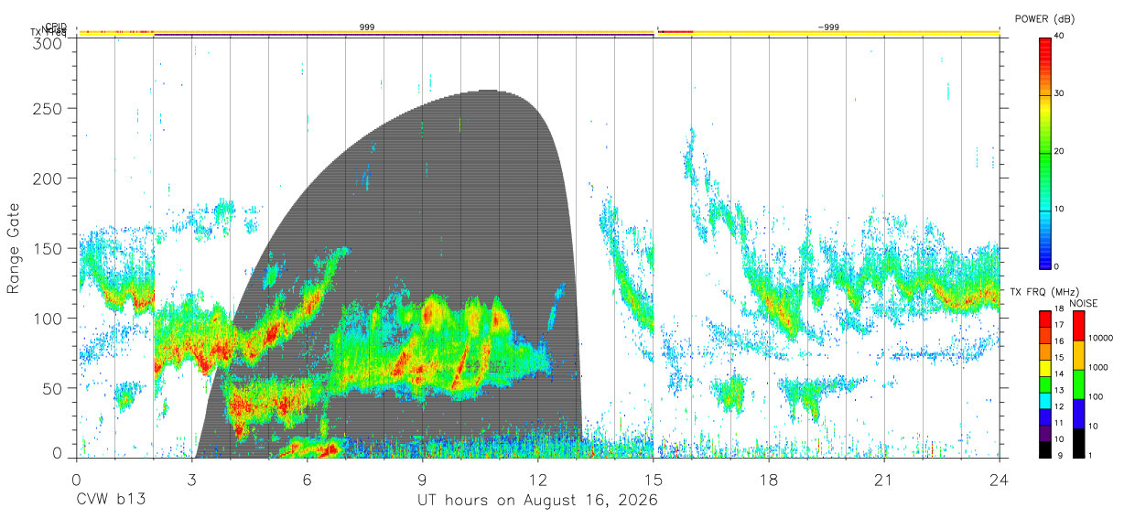Click the 6 hour x-axis tick label

click(x=308, y=480)
